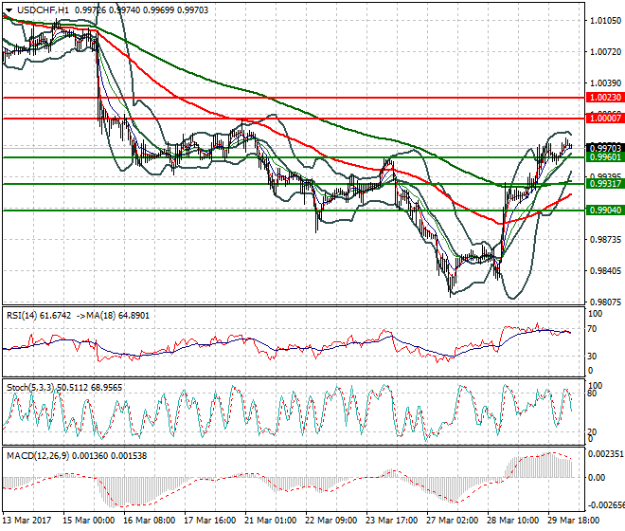Screen dimensions: 625x531
Task: Click the 0.98405 price scale value
Action: click(605, 271)
